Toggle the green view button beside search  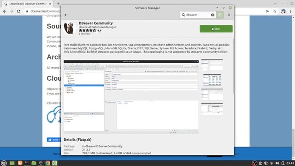(x=220, y=15)
